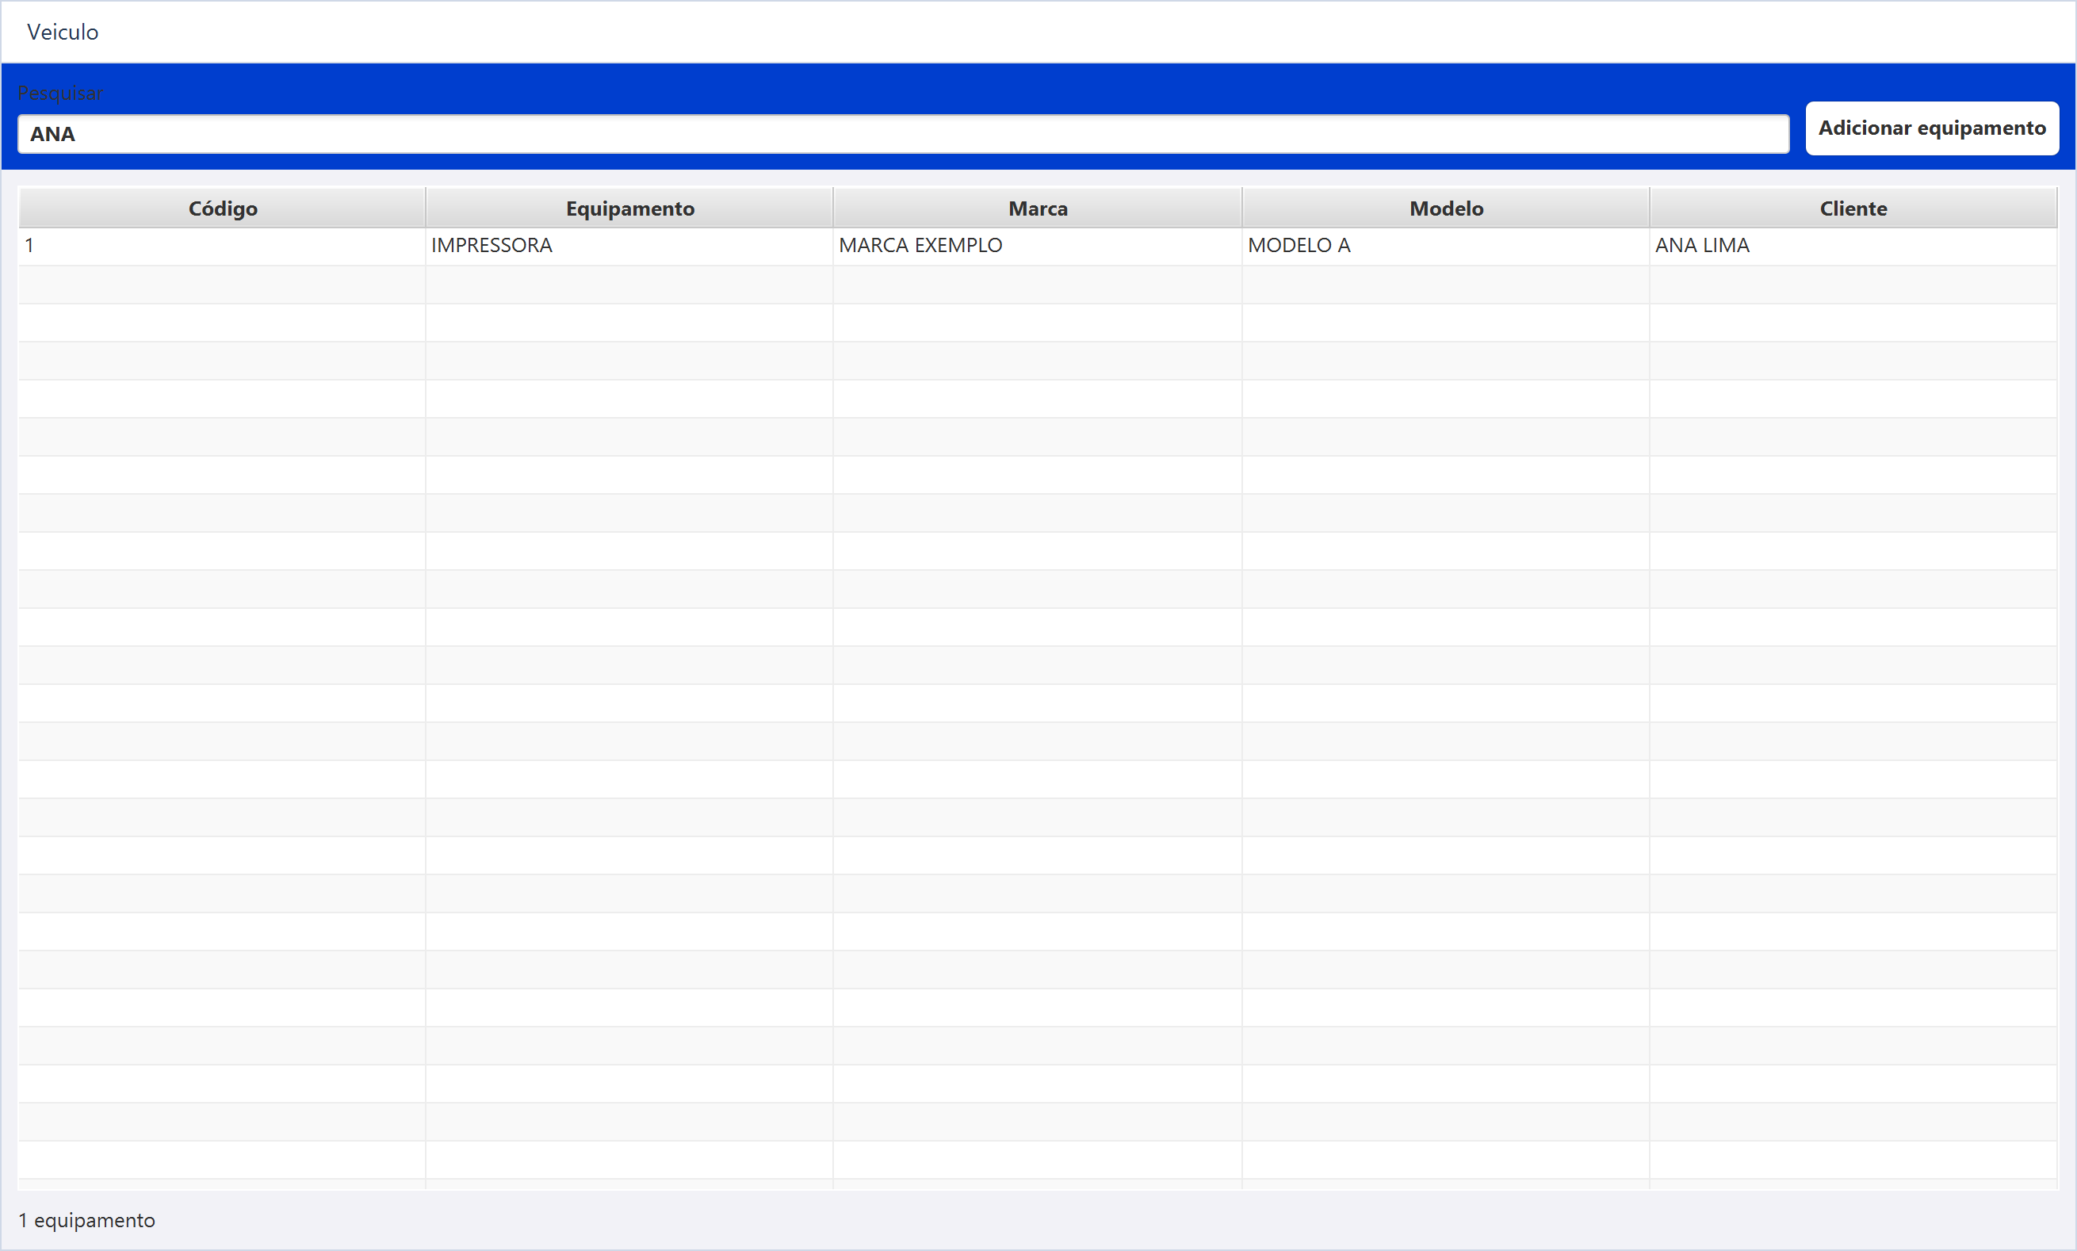Select the MODELO A cell
Screen dimensions: 2077x1251
coord(1446,246)
